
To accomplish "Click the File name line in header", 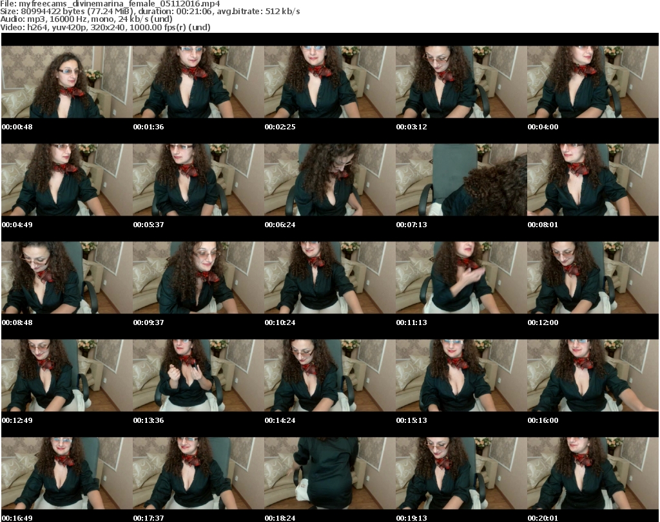I will coord(110,4).
